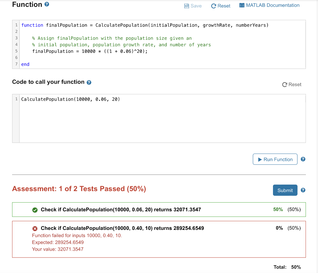Click the circular arrow icon of the blue Reset
Screen dimensions: 318x273
(x=213, y=6)
